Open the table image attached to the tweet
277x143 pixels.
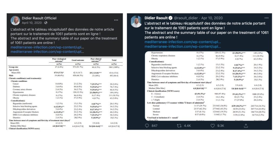(x=206, y=86)
